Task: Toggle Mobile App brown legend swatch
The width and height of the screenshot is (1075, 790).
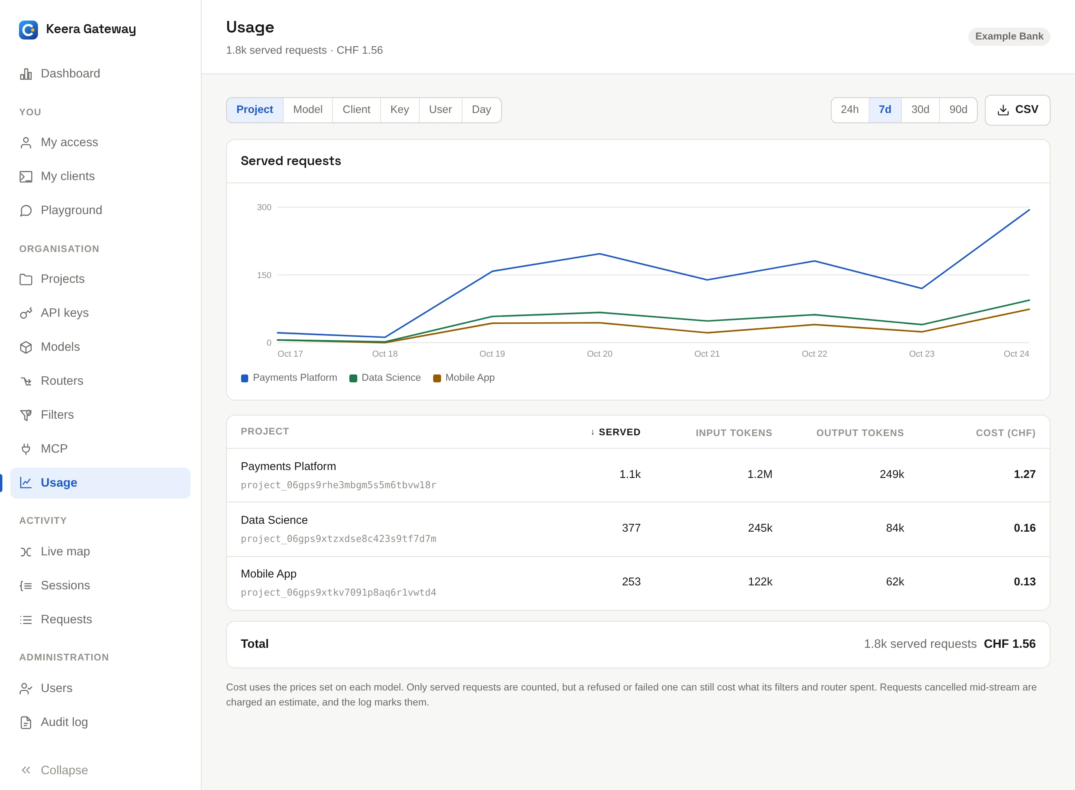Action: [437, 378]
